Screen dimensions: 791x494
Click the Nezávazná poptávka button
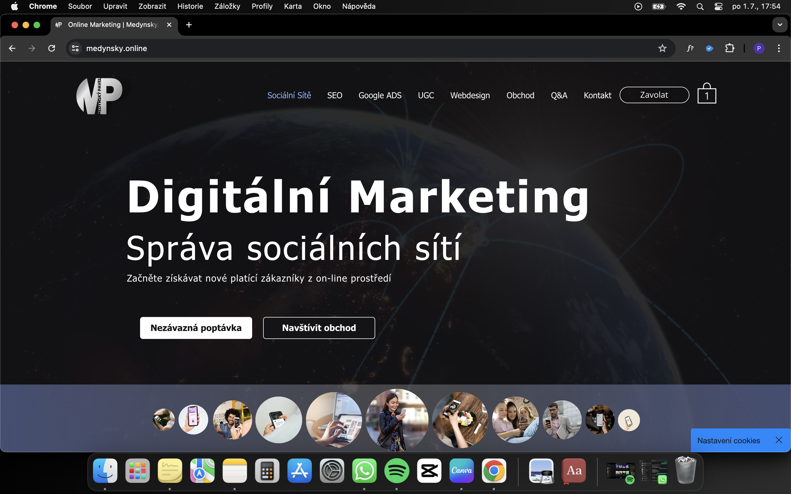(196, 328)
